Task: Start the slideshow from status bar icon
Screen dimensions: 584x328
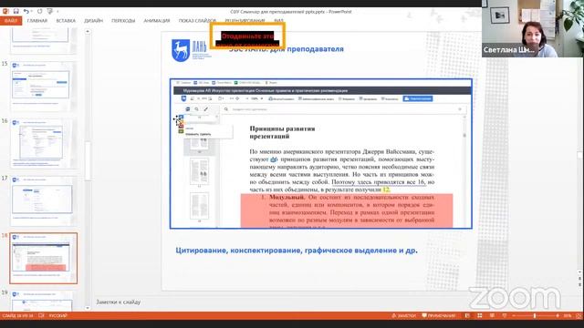Action: pos(505,316)
